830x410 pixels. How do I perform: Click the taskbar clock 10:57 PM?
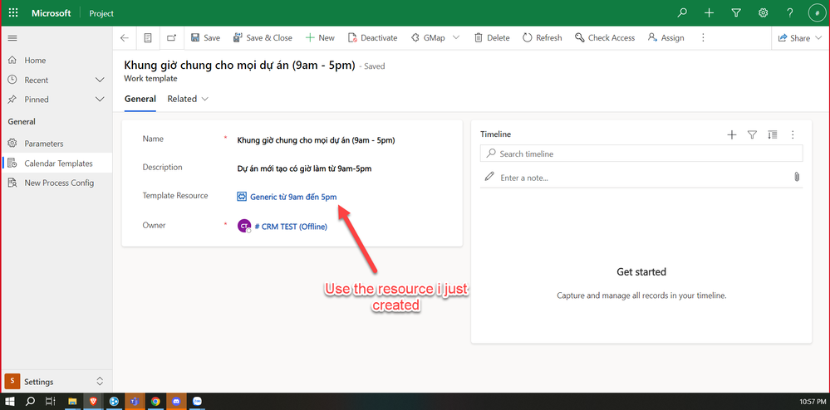[813, 402]
